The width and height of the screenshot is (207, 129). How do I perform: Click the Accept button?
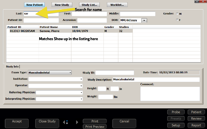tap(17, 123)
